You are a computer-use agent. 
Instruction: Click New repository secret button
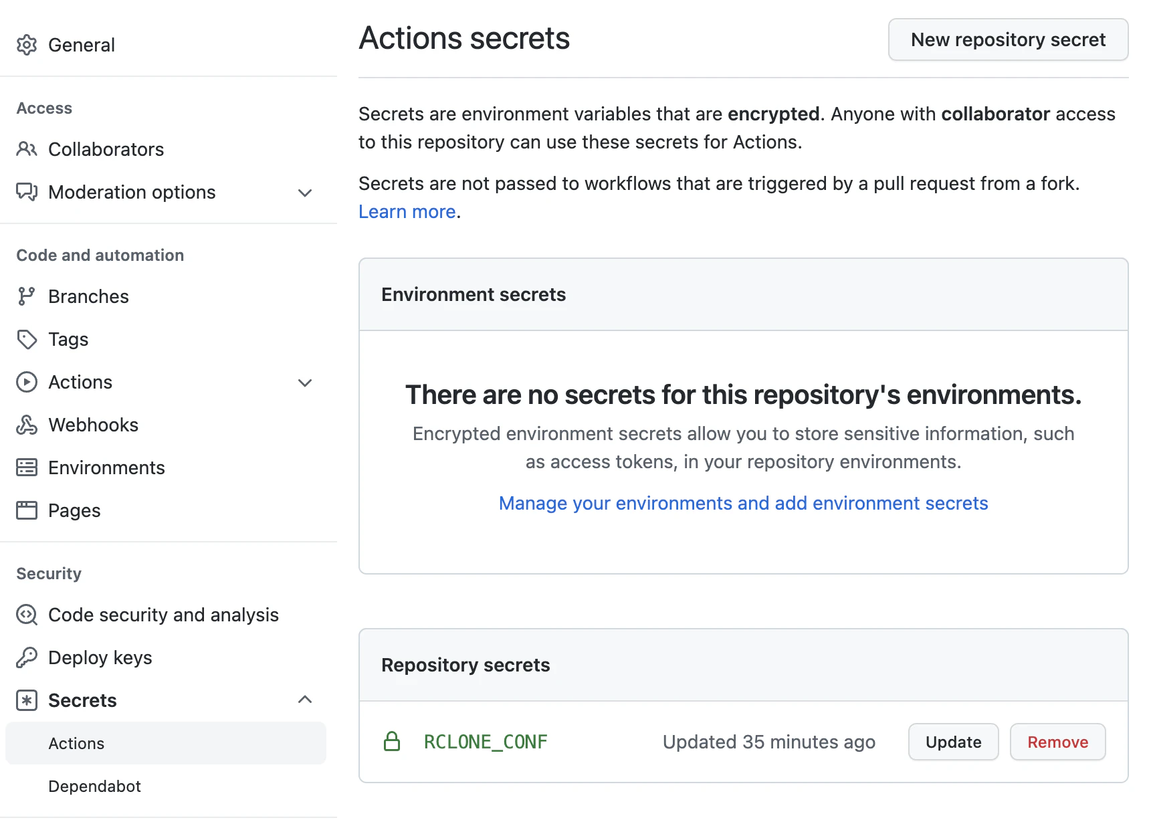1008,39
